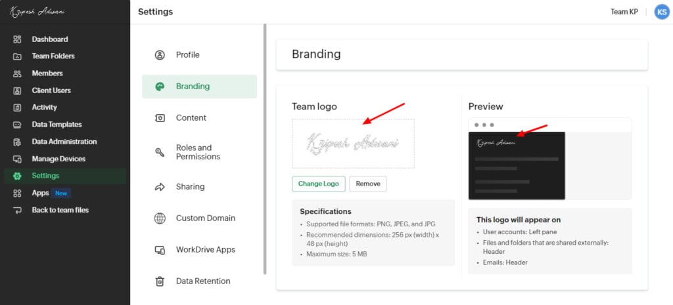Click the WorkDrive Apps devices icon
The image size is (673, 305).
point(160,250)
